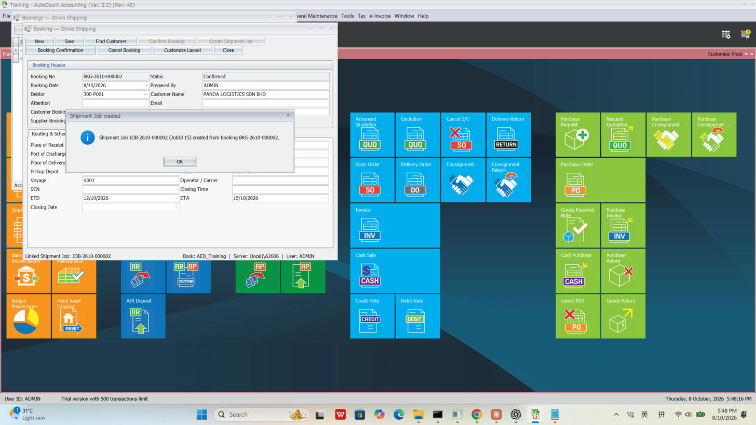Open the Goods Received Note tile
This screenshot has width=756, height=425.
pyautogui.click(x=578, y=225)
